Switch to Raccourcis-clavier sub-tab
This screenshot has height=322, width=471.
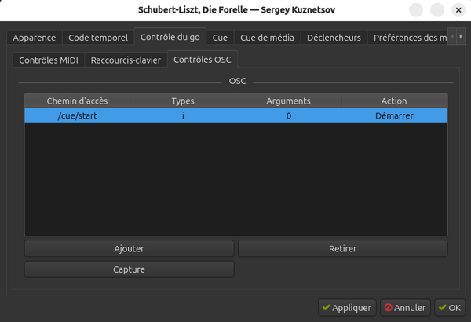[126, 60]
